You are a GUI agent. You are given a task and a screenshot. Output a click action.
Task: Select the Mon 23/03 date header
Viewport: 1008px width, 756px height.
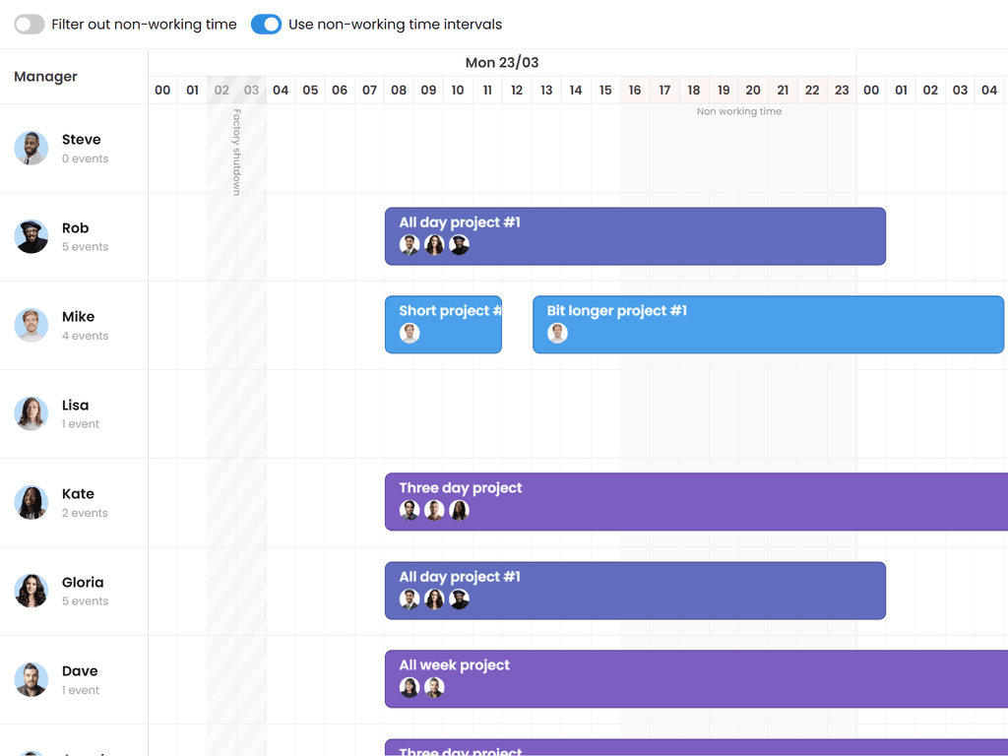click(502, 63)
